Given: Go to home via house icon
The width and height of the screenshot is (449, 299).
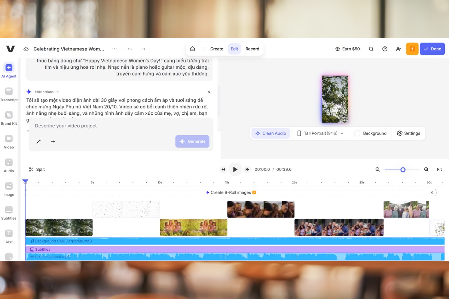Looking at the screenshot, I should [193, 49].
